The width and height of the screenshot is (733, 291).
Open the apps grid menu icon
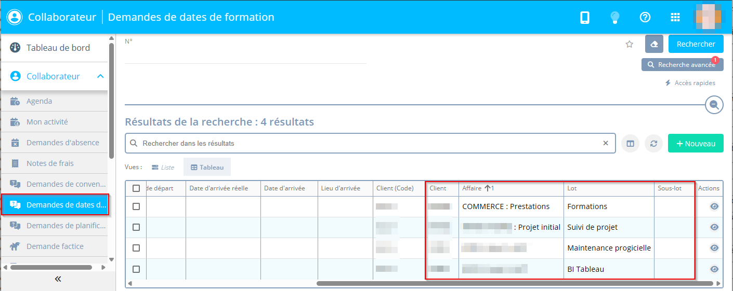(675, 17)
